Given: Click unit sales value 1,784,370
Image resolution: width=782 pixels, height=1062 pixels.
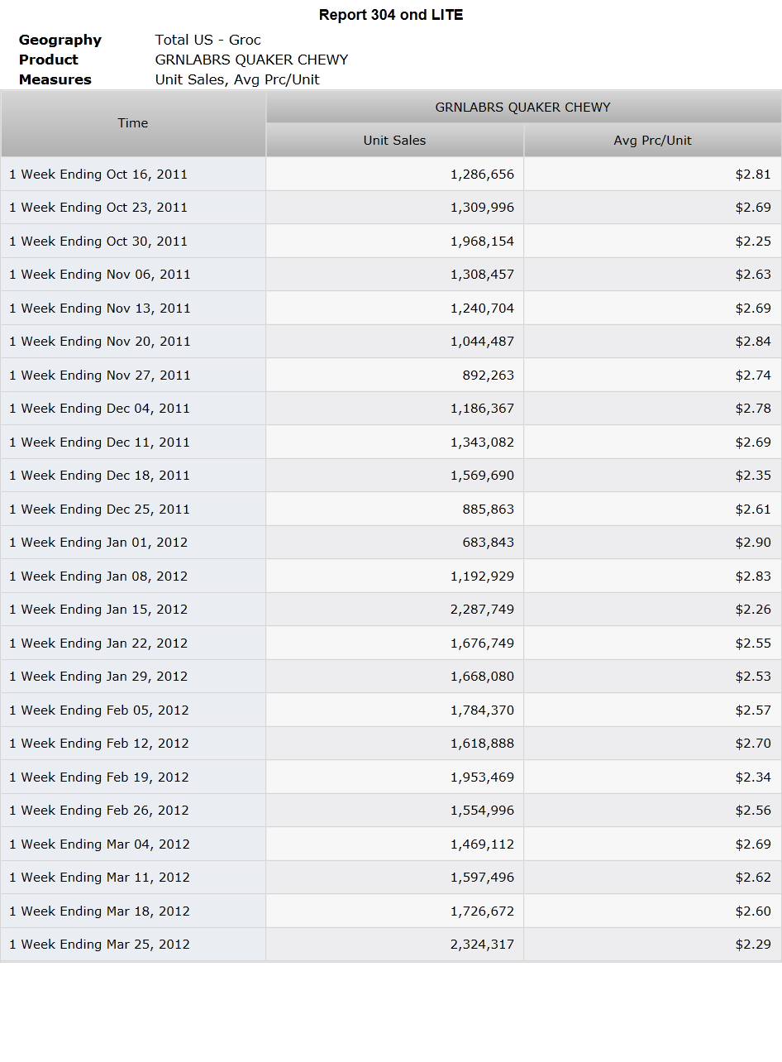Looking at the screenshot, I should tap(482, 710).
